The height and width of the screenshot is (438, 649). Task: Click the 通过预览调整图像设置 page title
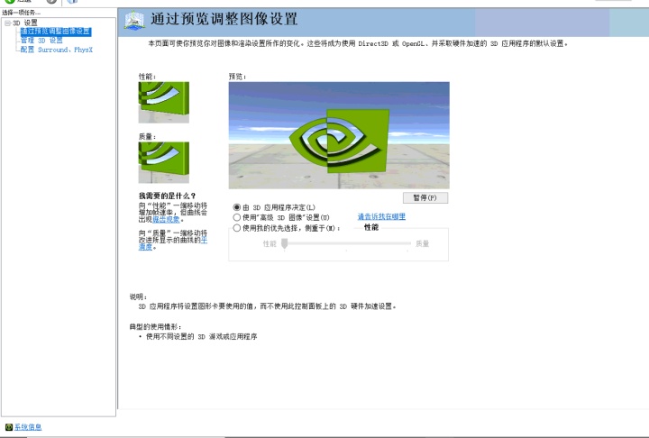(224, 19)
